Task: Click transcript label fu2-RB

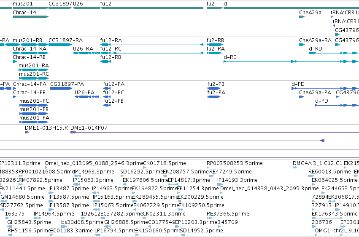Action: 215,40
